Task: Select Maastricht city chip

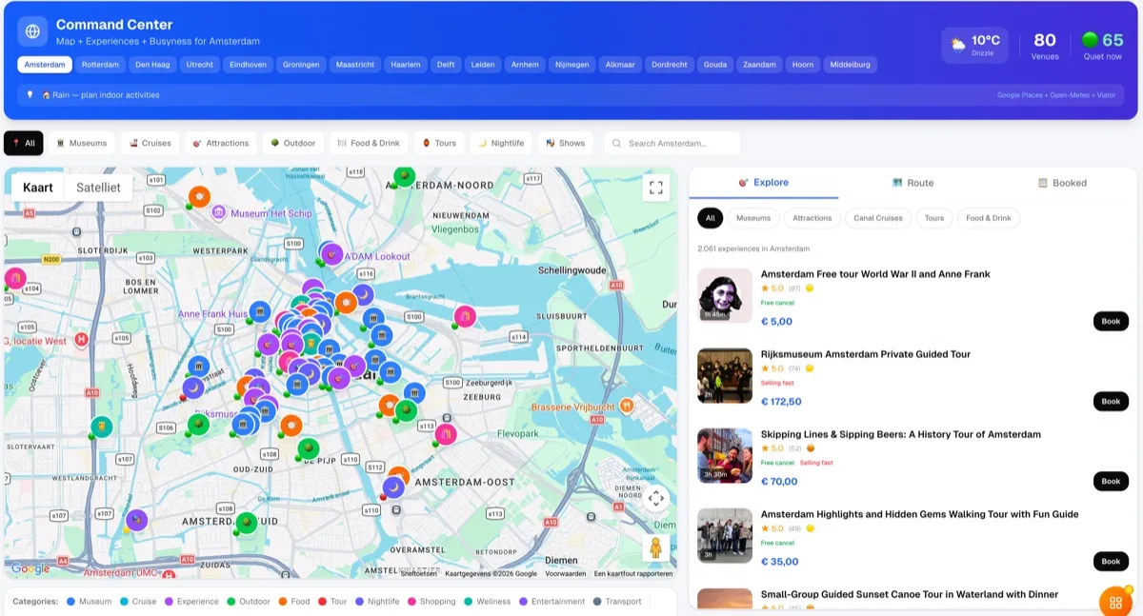Action: pos(353,64)
